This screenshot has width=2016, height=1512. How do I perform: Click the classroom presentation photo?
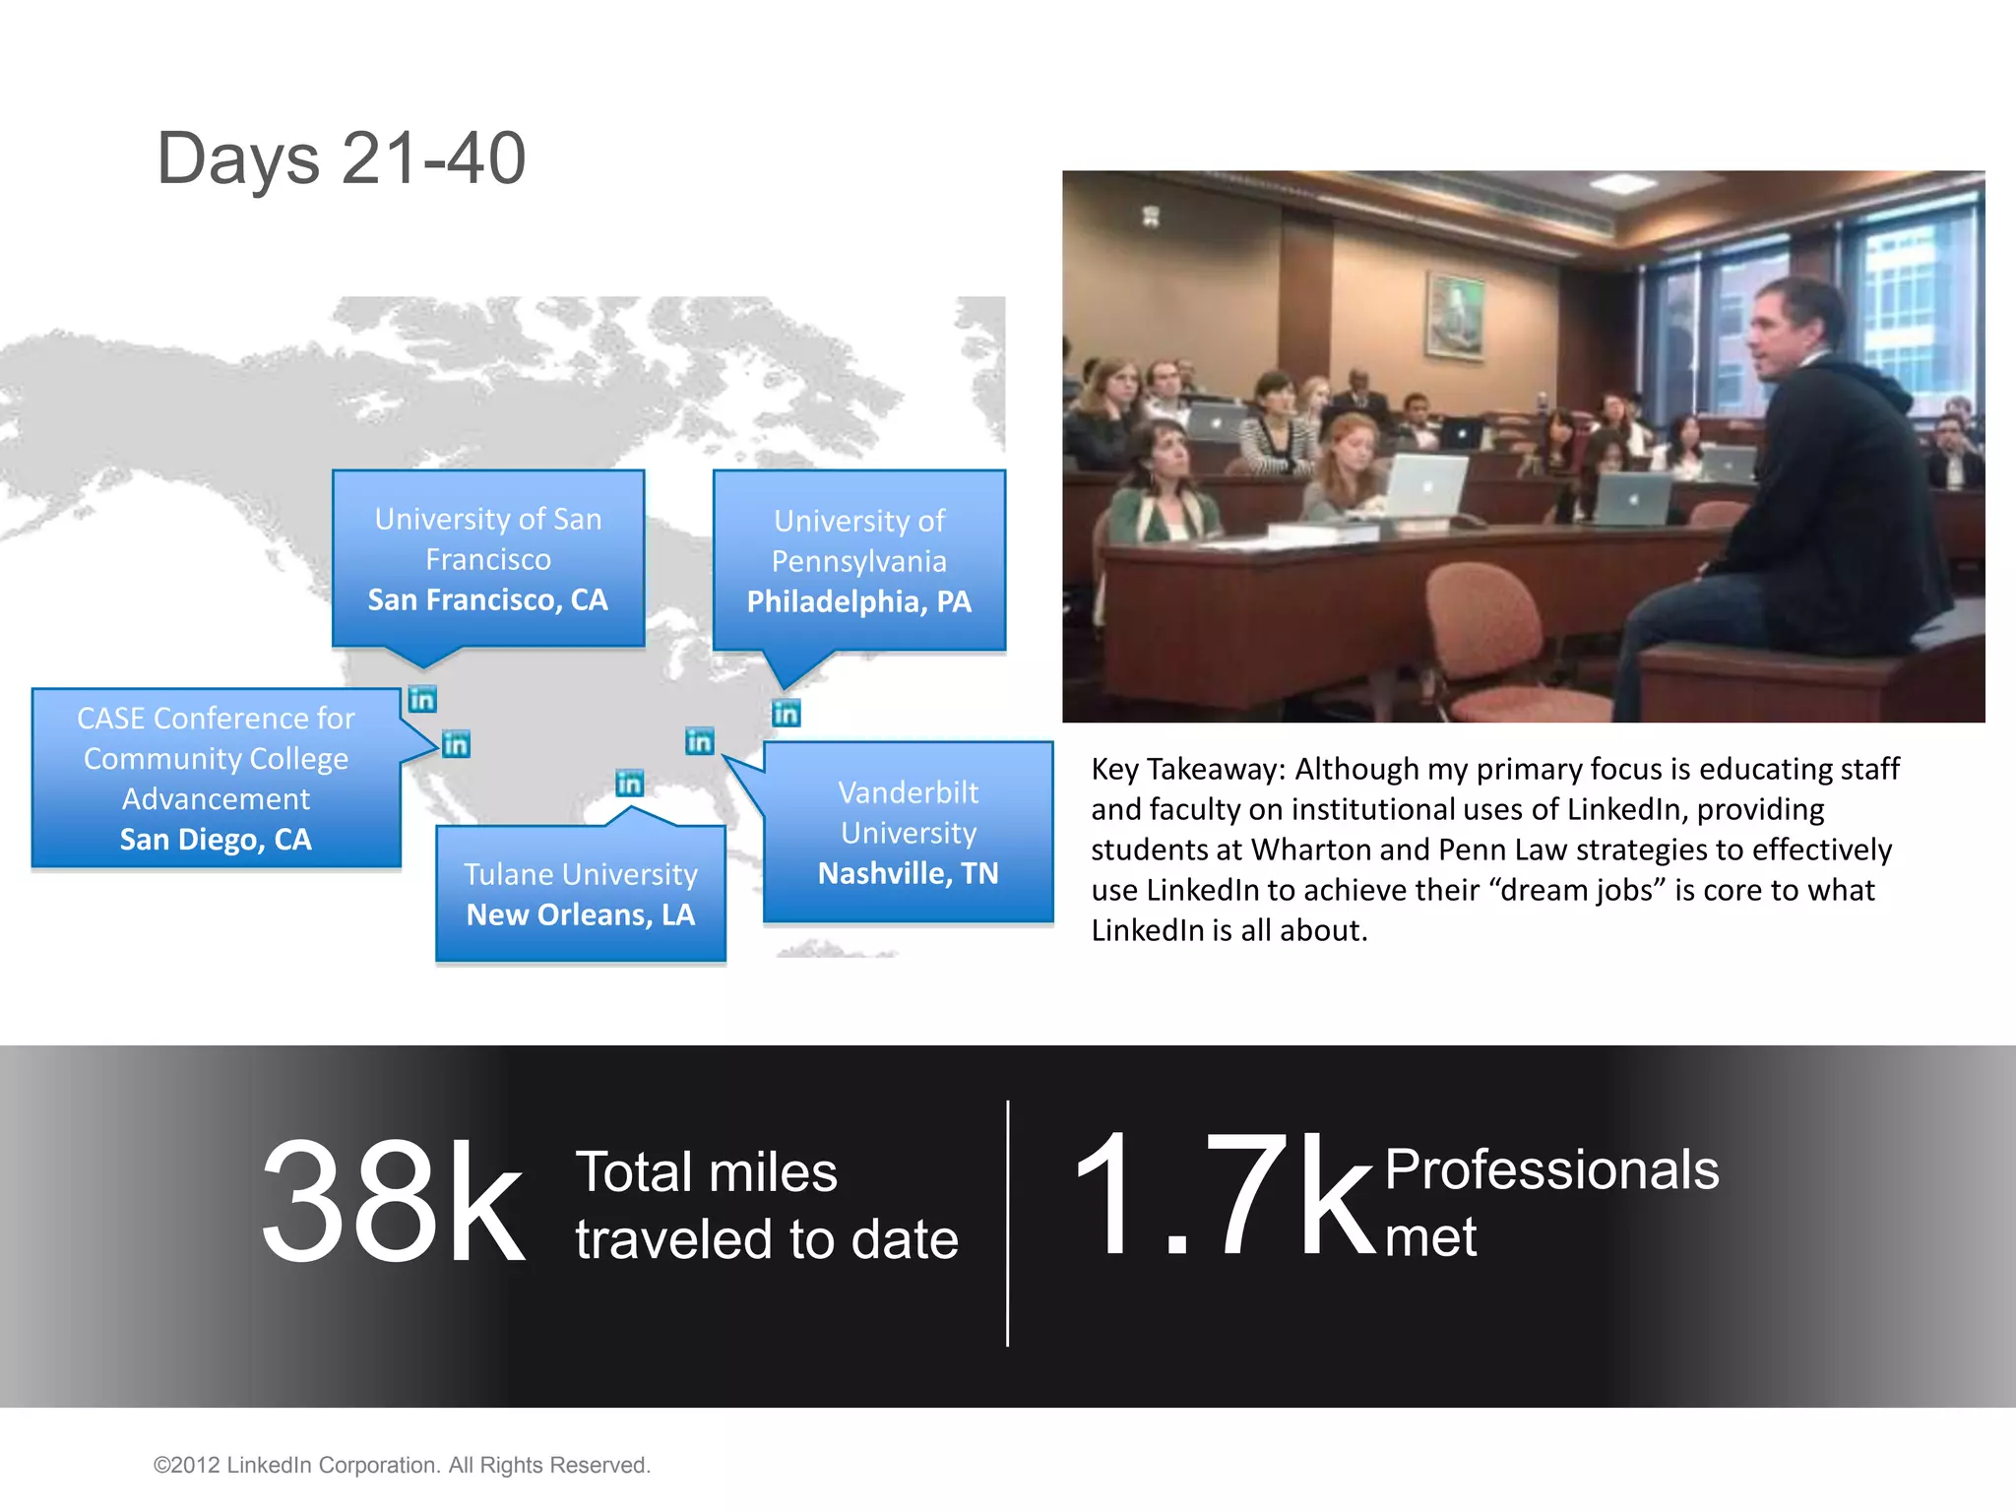[x=1523, y=446]
